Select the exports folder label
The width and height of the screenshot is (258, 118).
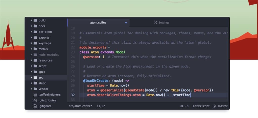[44, 38]
